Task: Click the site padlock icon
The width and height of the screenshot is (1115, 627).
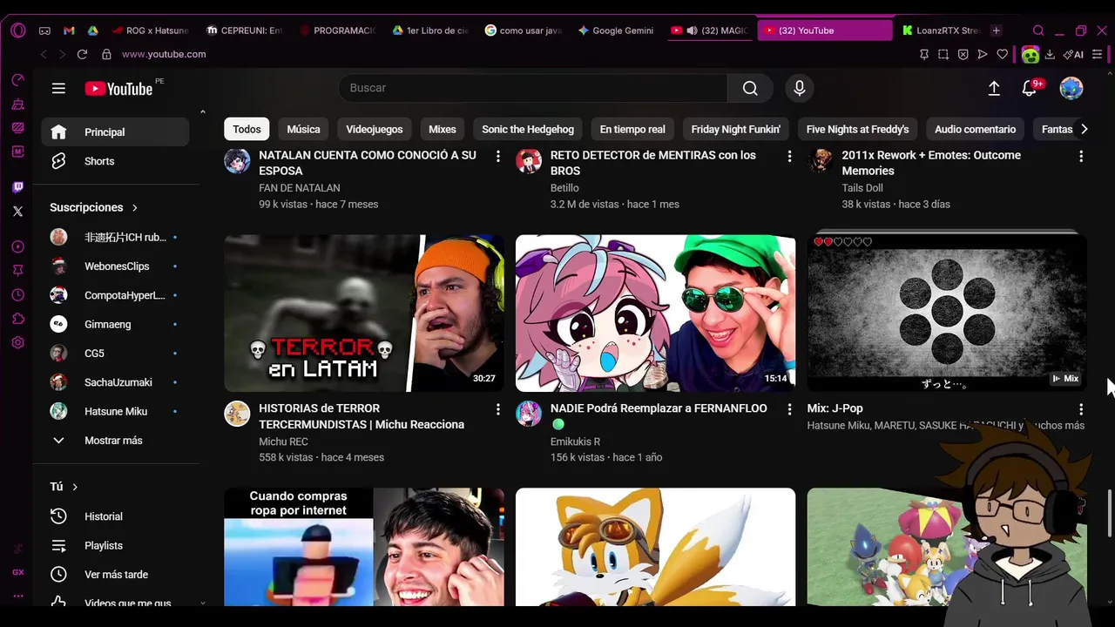Action: pyautogui.click(x=106, y=54)
